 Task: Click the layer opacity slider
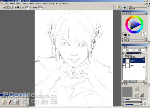coord(133,53)
